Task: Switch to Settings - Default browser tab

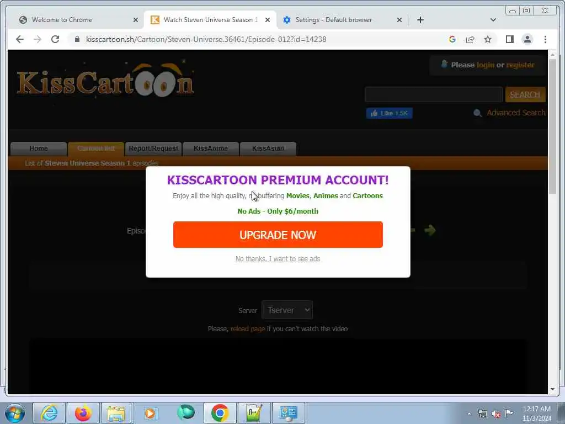Action: 342,20
